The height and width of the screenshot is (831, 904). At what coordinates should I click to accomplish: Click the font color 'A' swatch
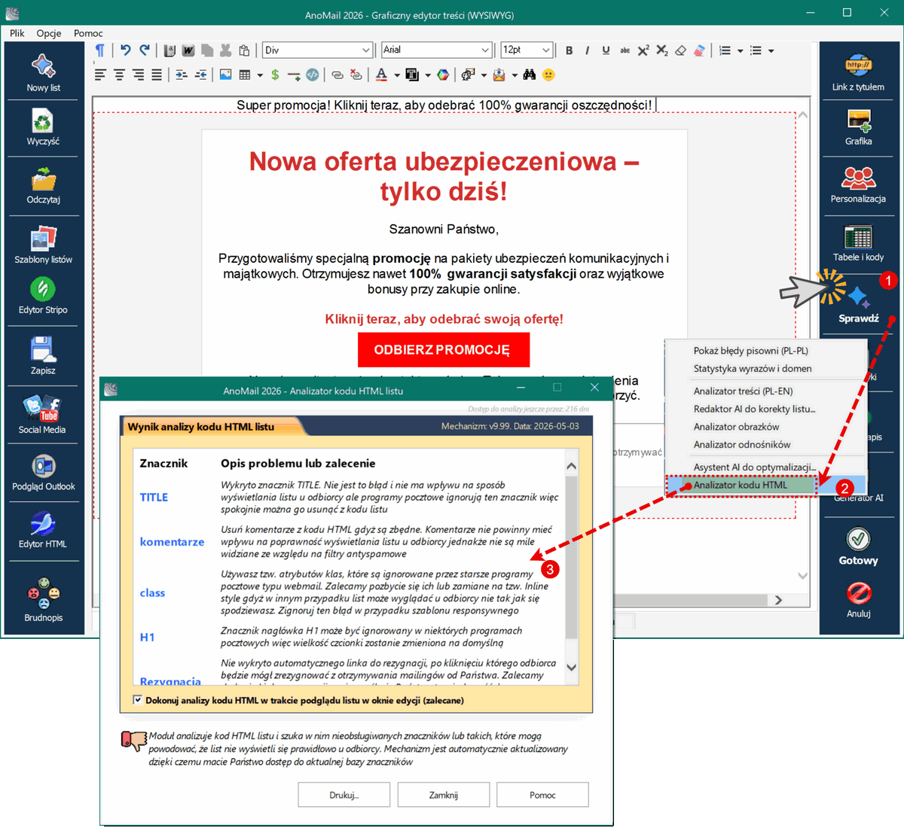click(381, 75)
